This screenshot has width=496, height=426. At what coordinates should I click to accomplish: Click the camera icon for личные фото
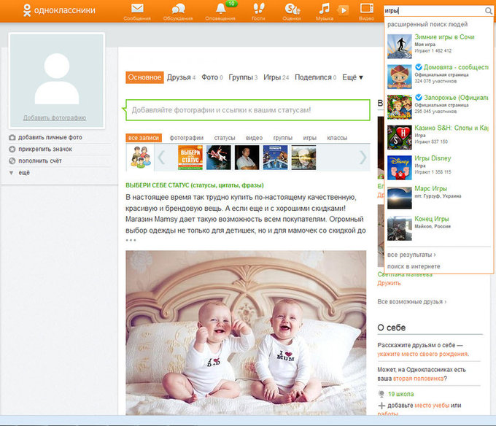click(x=12, y=138)
